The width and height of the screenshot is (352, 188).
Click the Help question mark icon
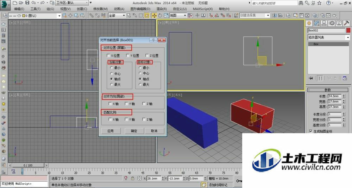(x=328, y=3)
